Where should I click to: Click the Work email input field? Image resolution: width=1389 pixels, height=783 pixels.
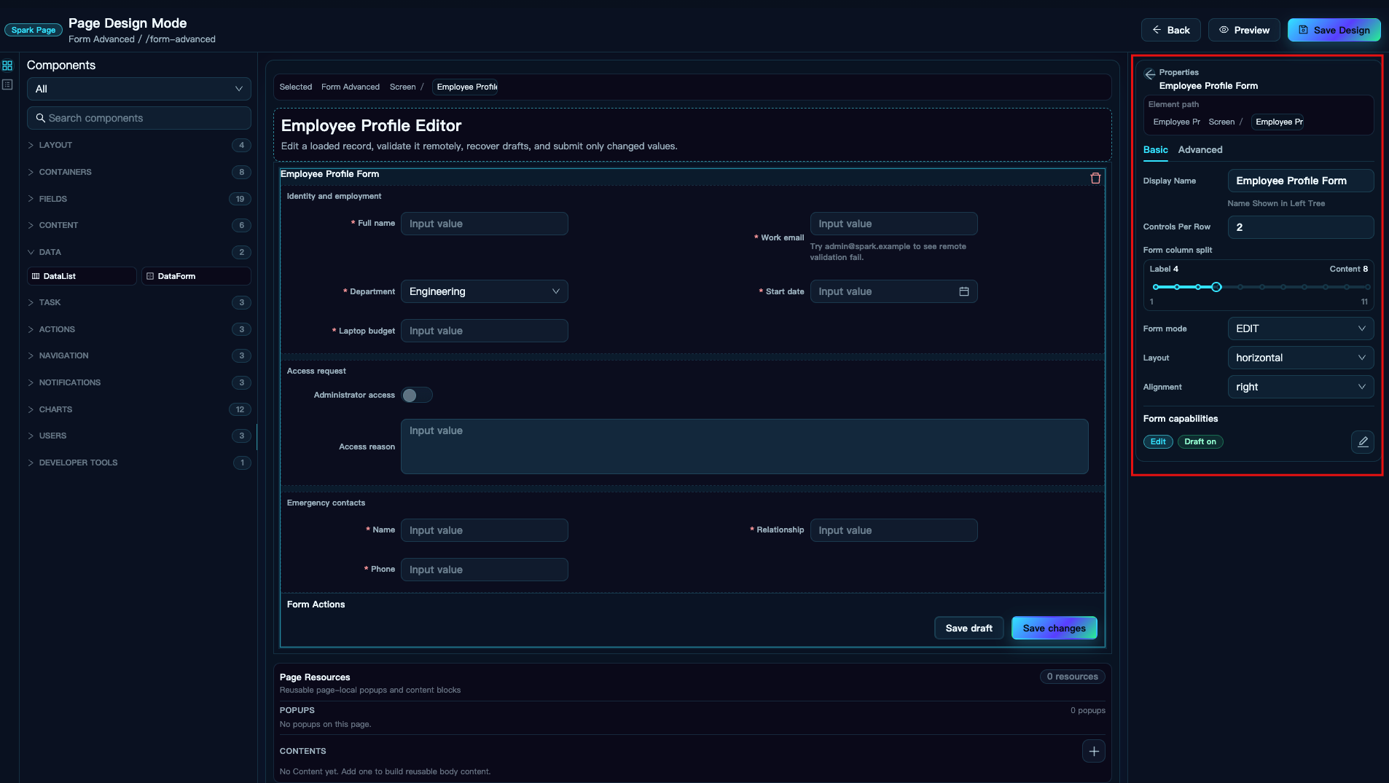[893, 224]
